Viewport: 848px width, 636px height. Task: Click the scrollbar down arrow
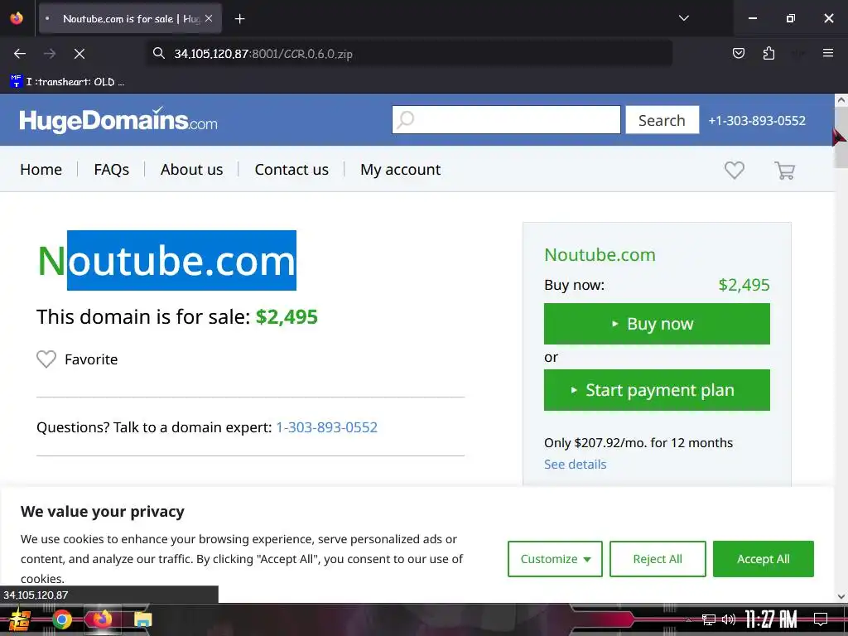841,596
